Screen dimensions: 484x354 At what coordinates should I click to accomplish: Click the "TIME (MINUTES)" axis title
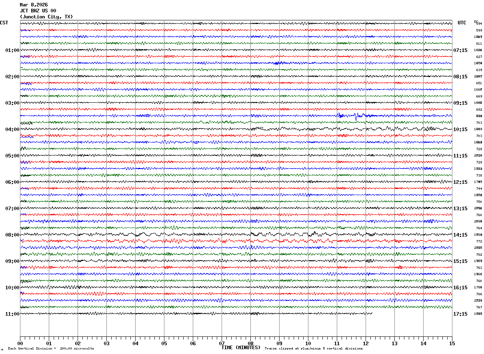pos(241,348)
